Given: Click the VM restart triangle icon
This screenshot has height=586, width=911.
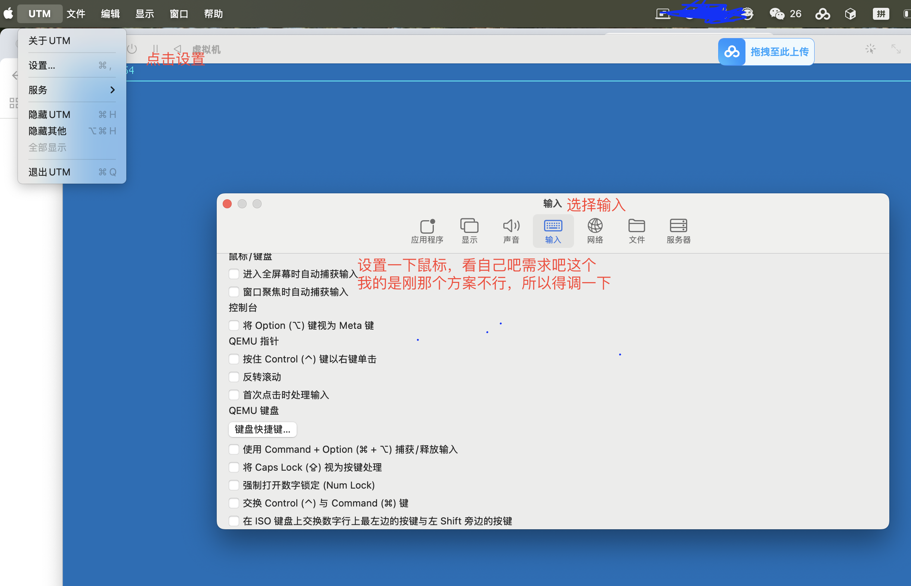Looking at the screenshot, I should click(177, 49).
